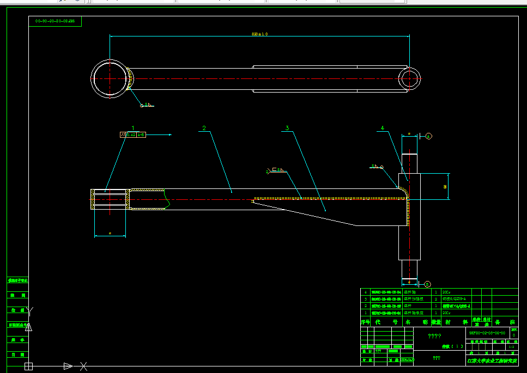Select the ??? cell in title block
This screenshot has width=527, height=373.
[437, 358]
